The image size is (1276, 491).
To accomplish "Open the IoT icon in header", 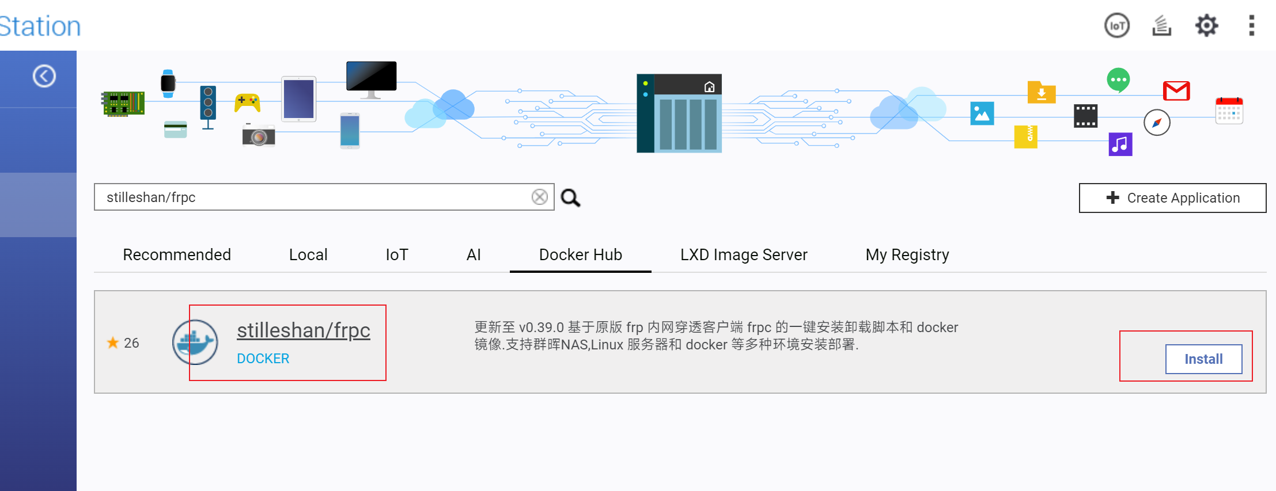I will coord(1116,26).
